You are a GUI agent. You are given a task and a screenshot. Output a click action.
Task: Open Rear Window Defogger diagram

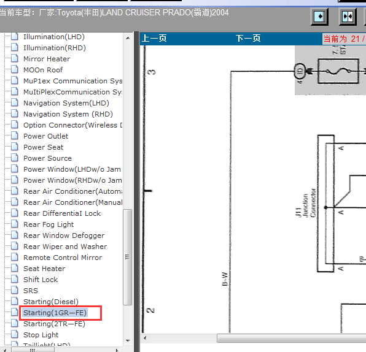pyautogui.click(x=64, y=235)
